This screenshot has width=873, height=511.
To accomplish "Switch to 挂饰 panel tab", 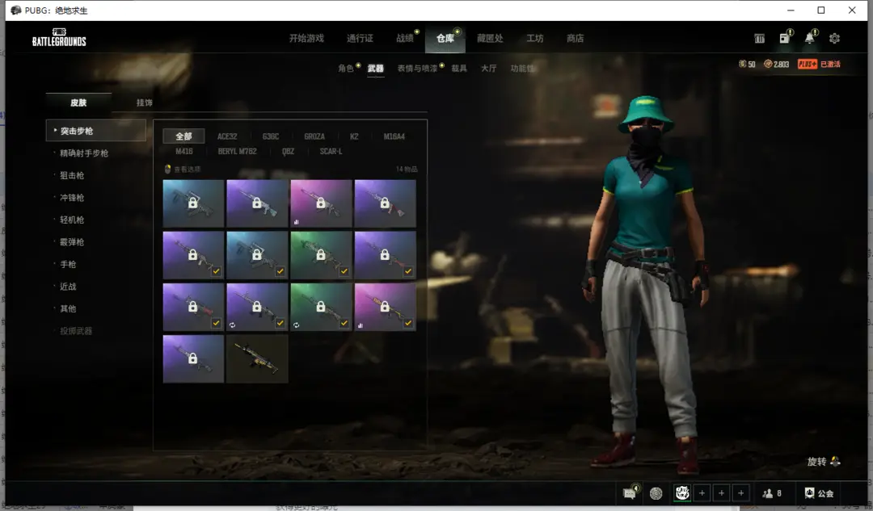I will (x=144, y=103).
